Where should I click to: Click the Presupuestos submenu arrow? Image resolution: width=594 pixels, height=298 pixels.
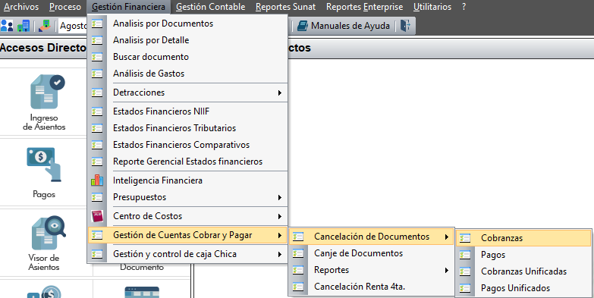(280, 197)
